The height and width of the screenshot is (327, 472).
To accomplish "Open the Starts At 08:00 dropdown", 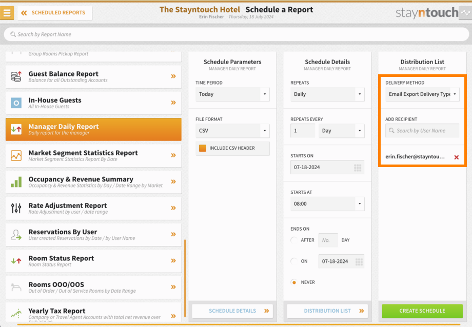I will click(x=327, y=203).
